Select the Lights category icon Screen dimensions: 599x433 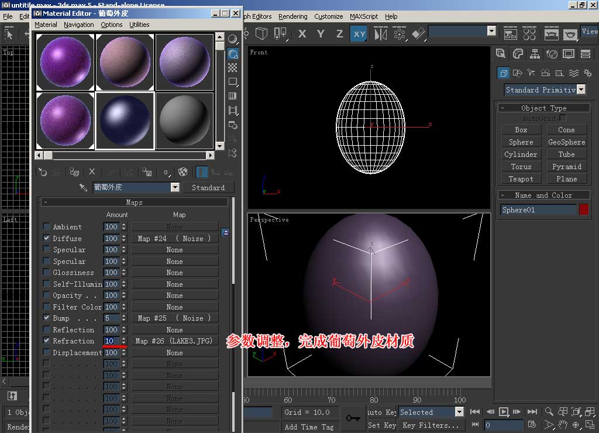pyautogui.click(x=531, y=73)
